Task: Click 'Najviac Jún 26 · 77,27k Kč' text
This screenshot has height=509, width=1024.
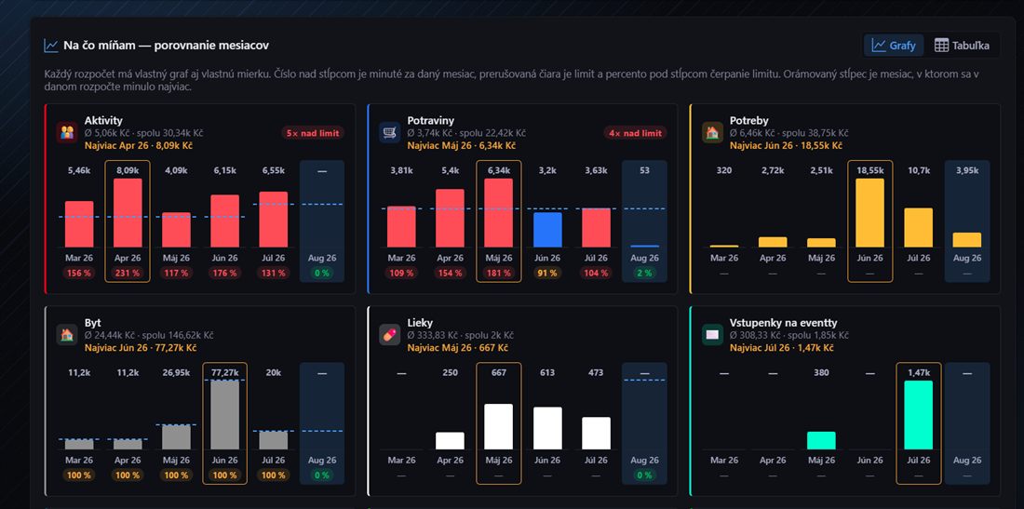Action: point(141,348)
